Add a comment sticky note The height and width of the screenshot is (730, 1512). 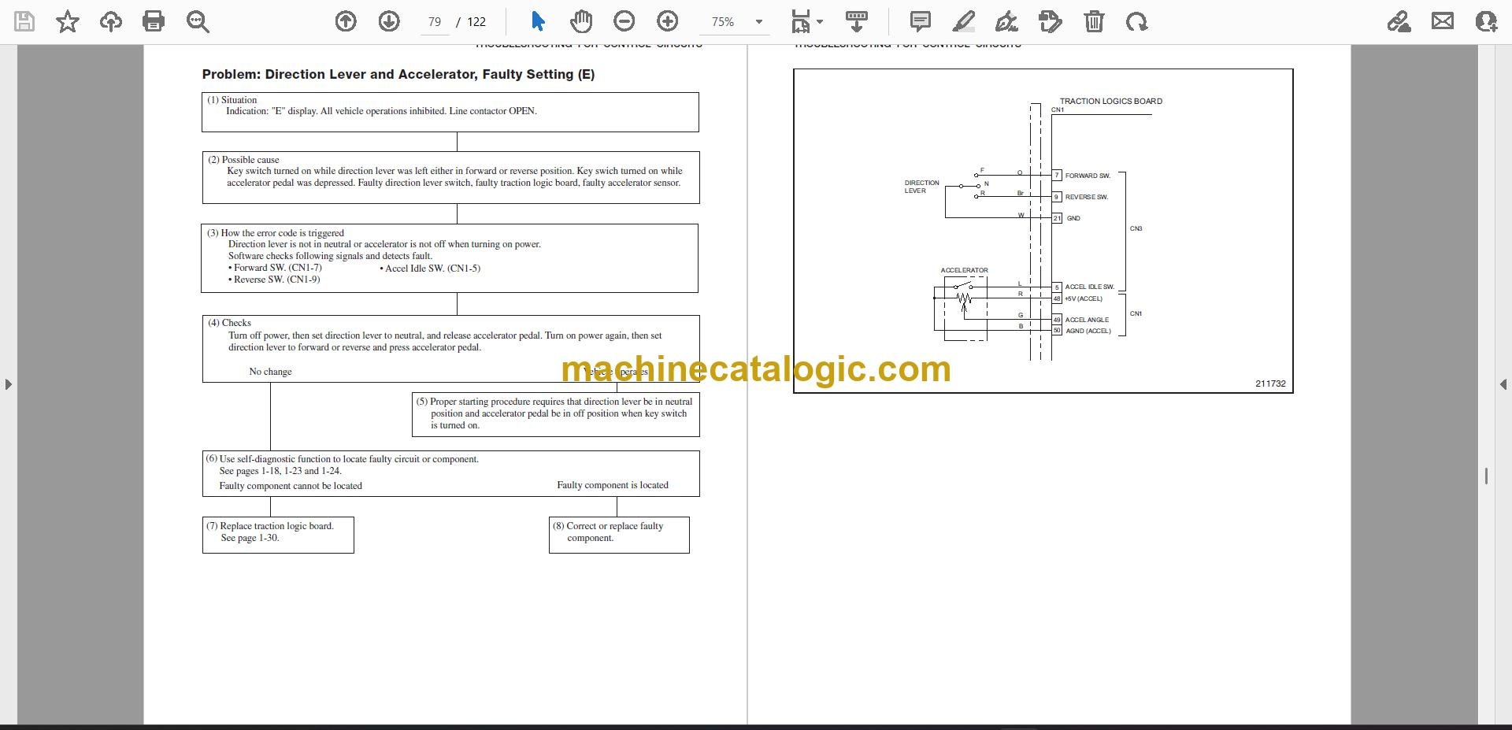tap(920, 21)
